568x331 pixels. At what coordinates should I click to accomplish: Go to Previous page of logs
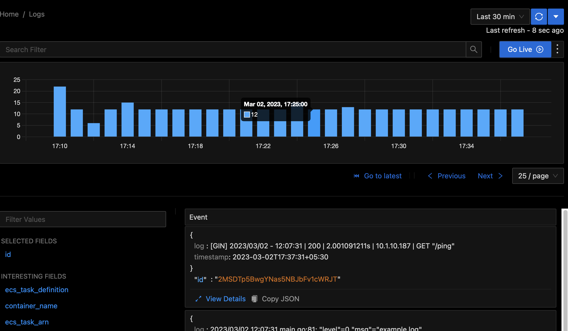447,176
